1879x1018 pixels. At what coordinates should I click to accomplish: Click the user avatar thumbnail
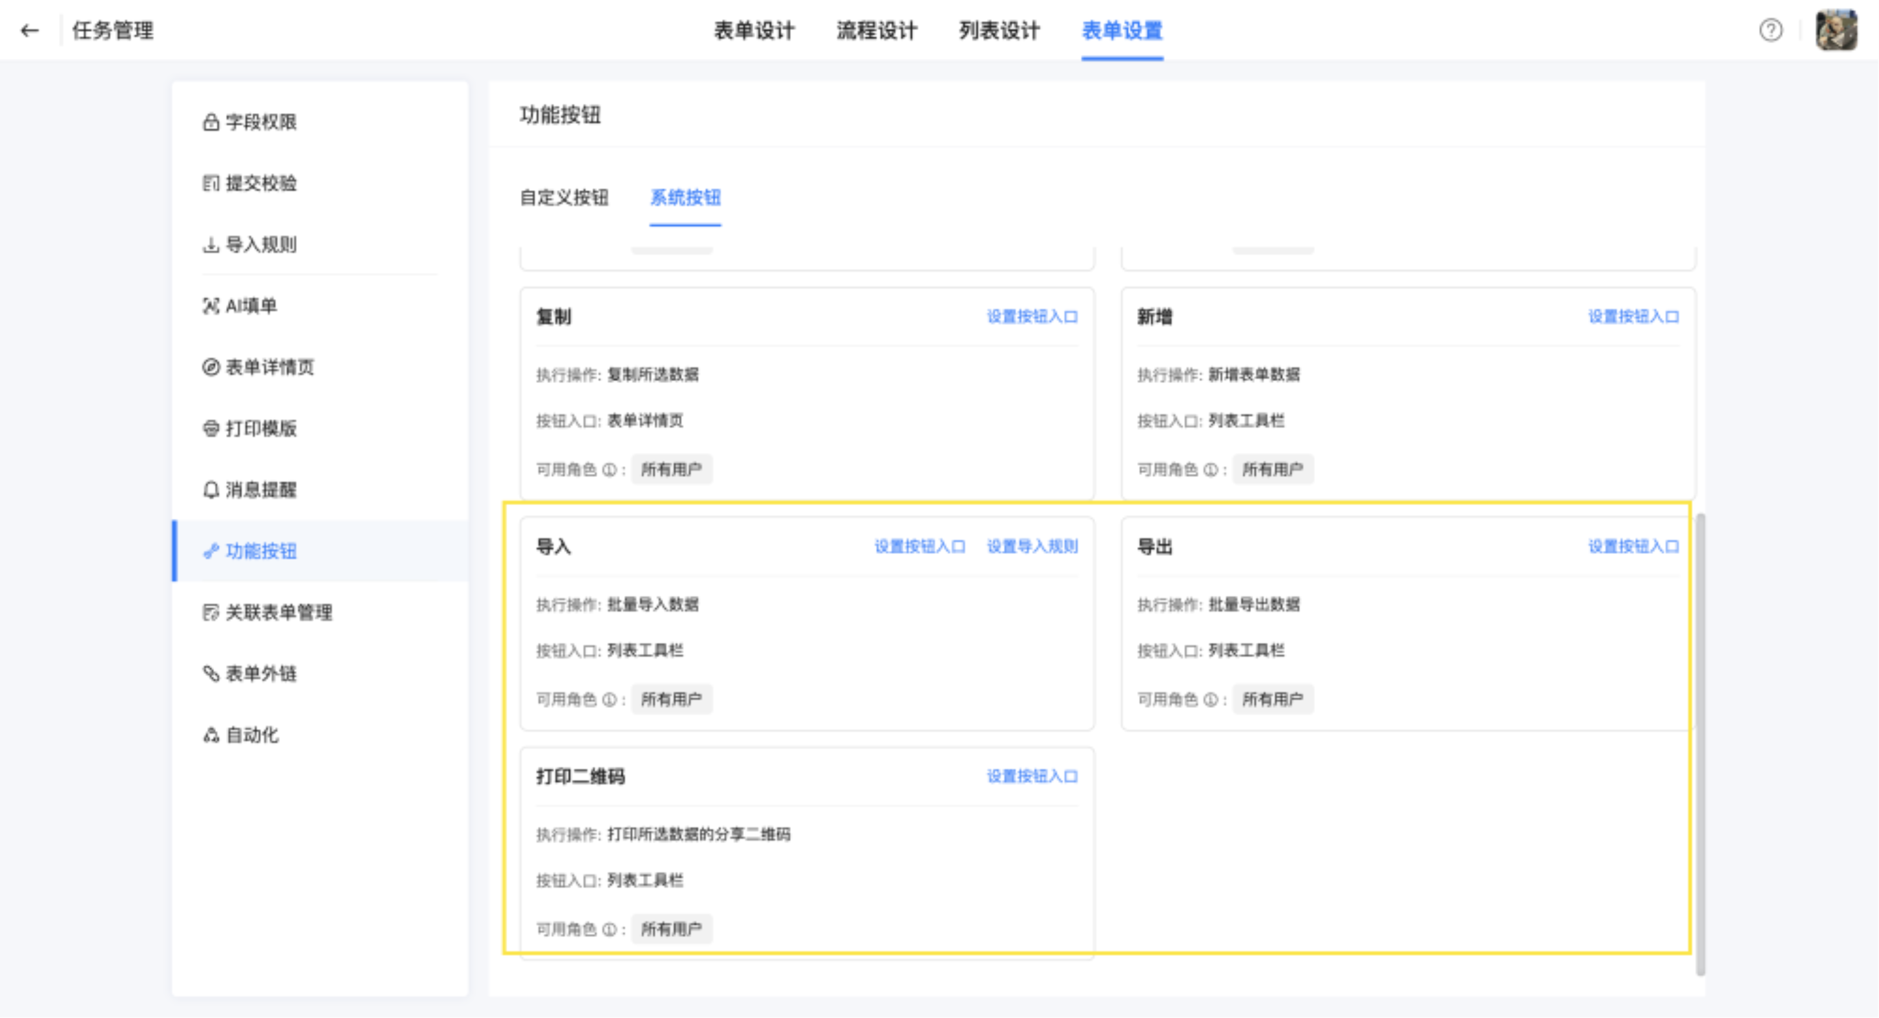(1836, 31)
